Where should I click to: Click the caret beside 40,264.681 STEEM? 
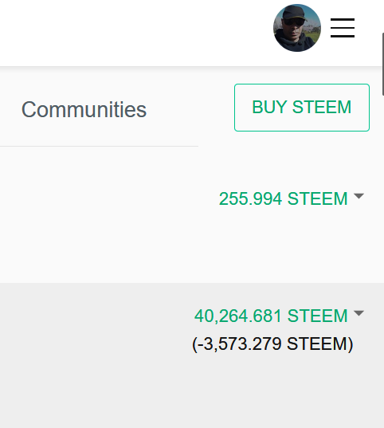point(359,313)
